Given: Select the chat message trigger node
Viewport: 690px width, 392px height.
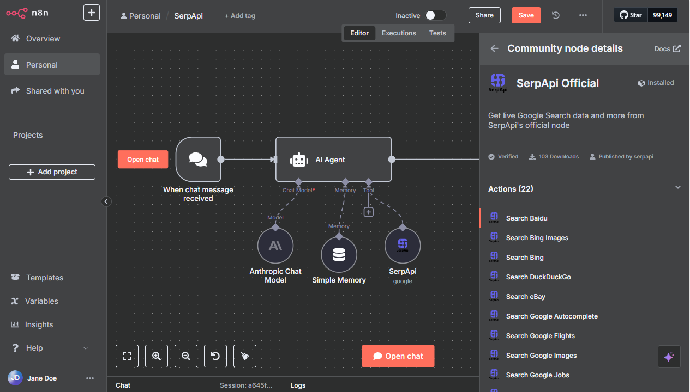Looking at the screenshot, I should (x=198, y=159).
